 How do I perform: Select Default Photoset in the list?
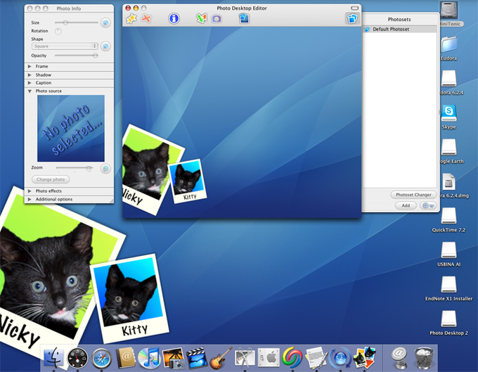click(400, 30)
